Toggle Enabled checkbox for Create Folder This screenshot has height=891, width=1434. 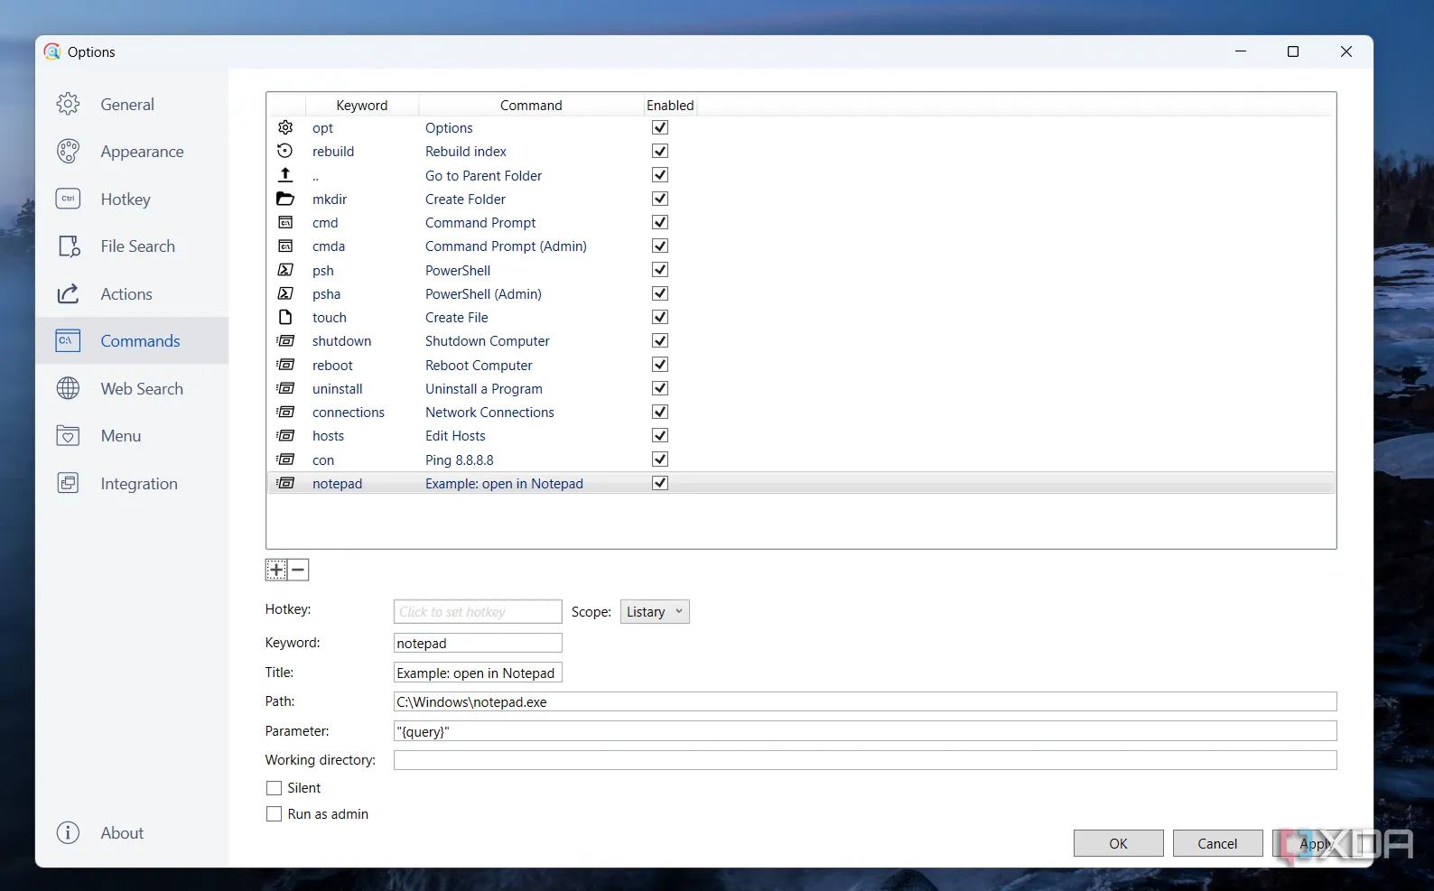click(x=660, y=199)
